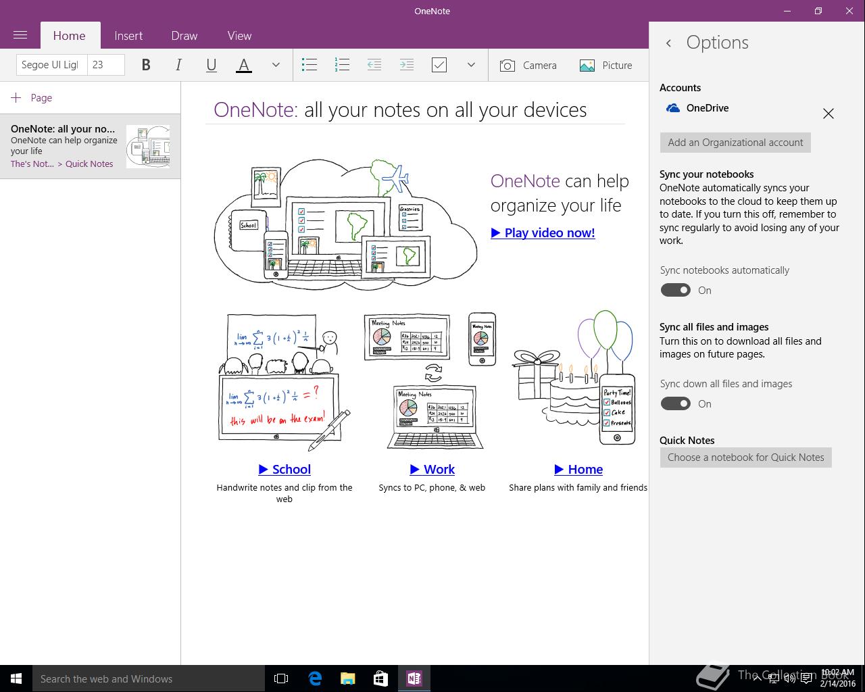Viewport: 865px width, 692px height.
Task: Remove the OneDrive account with the X
Action: pos(829,114)
